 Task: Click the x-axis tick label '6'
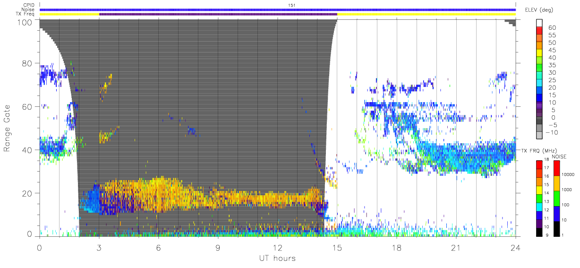(x=159, y=247)
